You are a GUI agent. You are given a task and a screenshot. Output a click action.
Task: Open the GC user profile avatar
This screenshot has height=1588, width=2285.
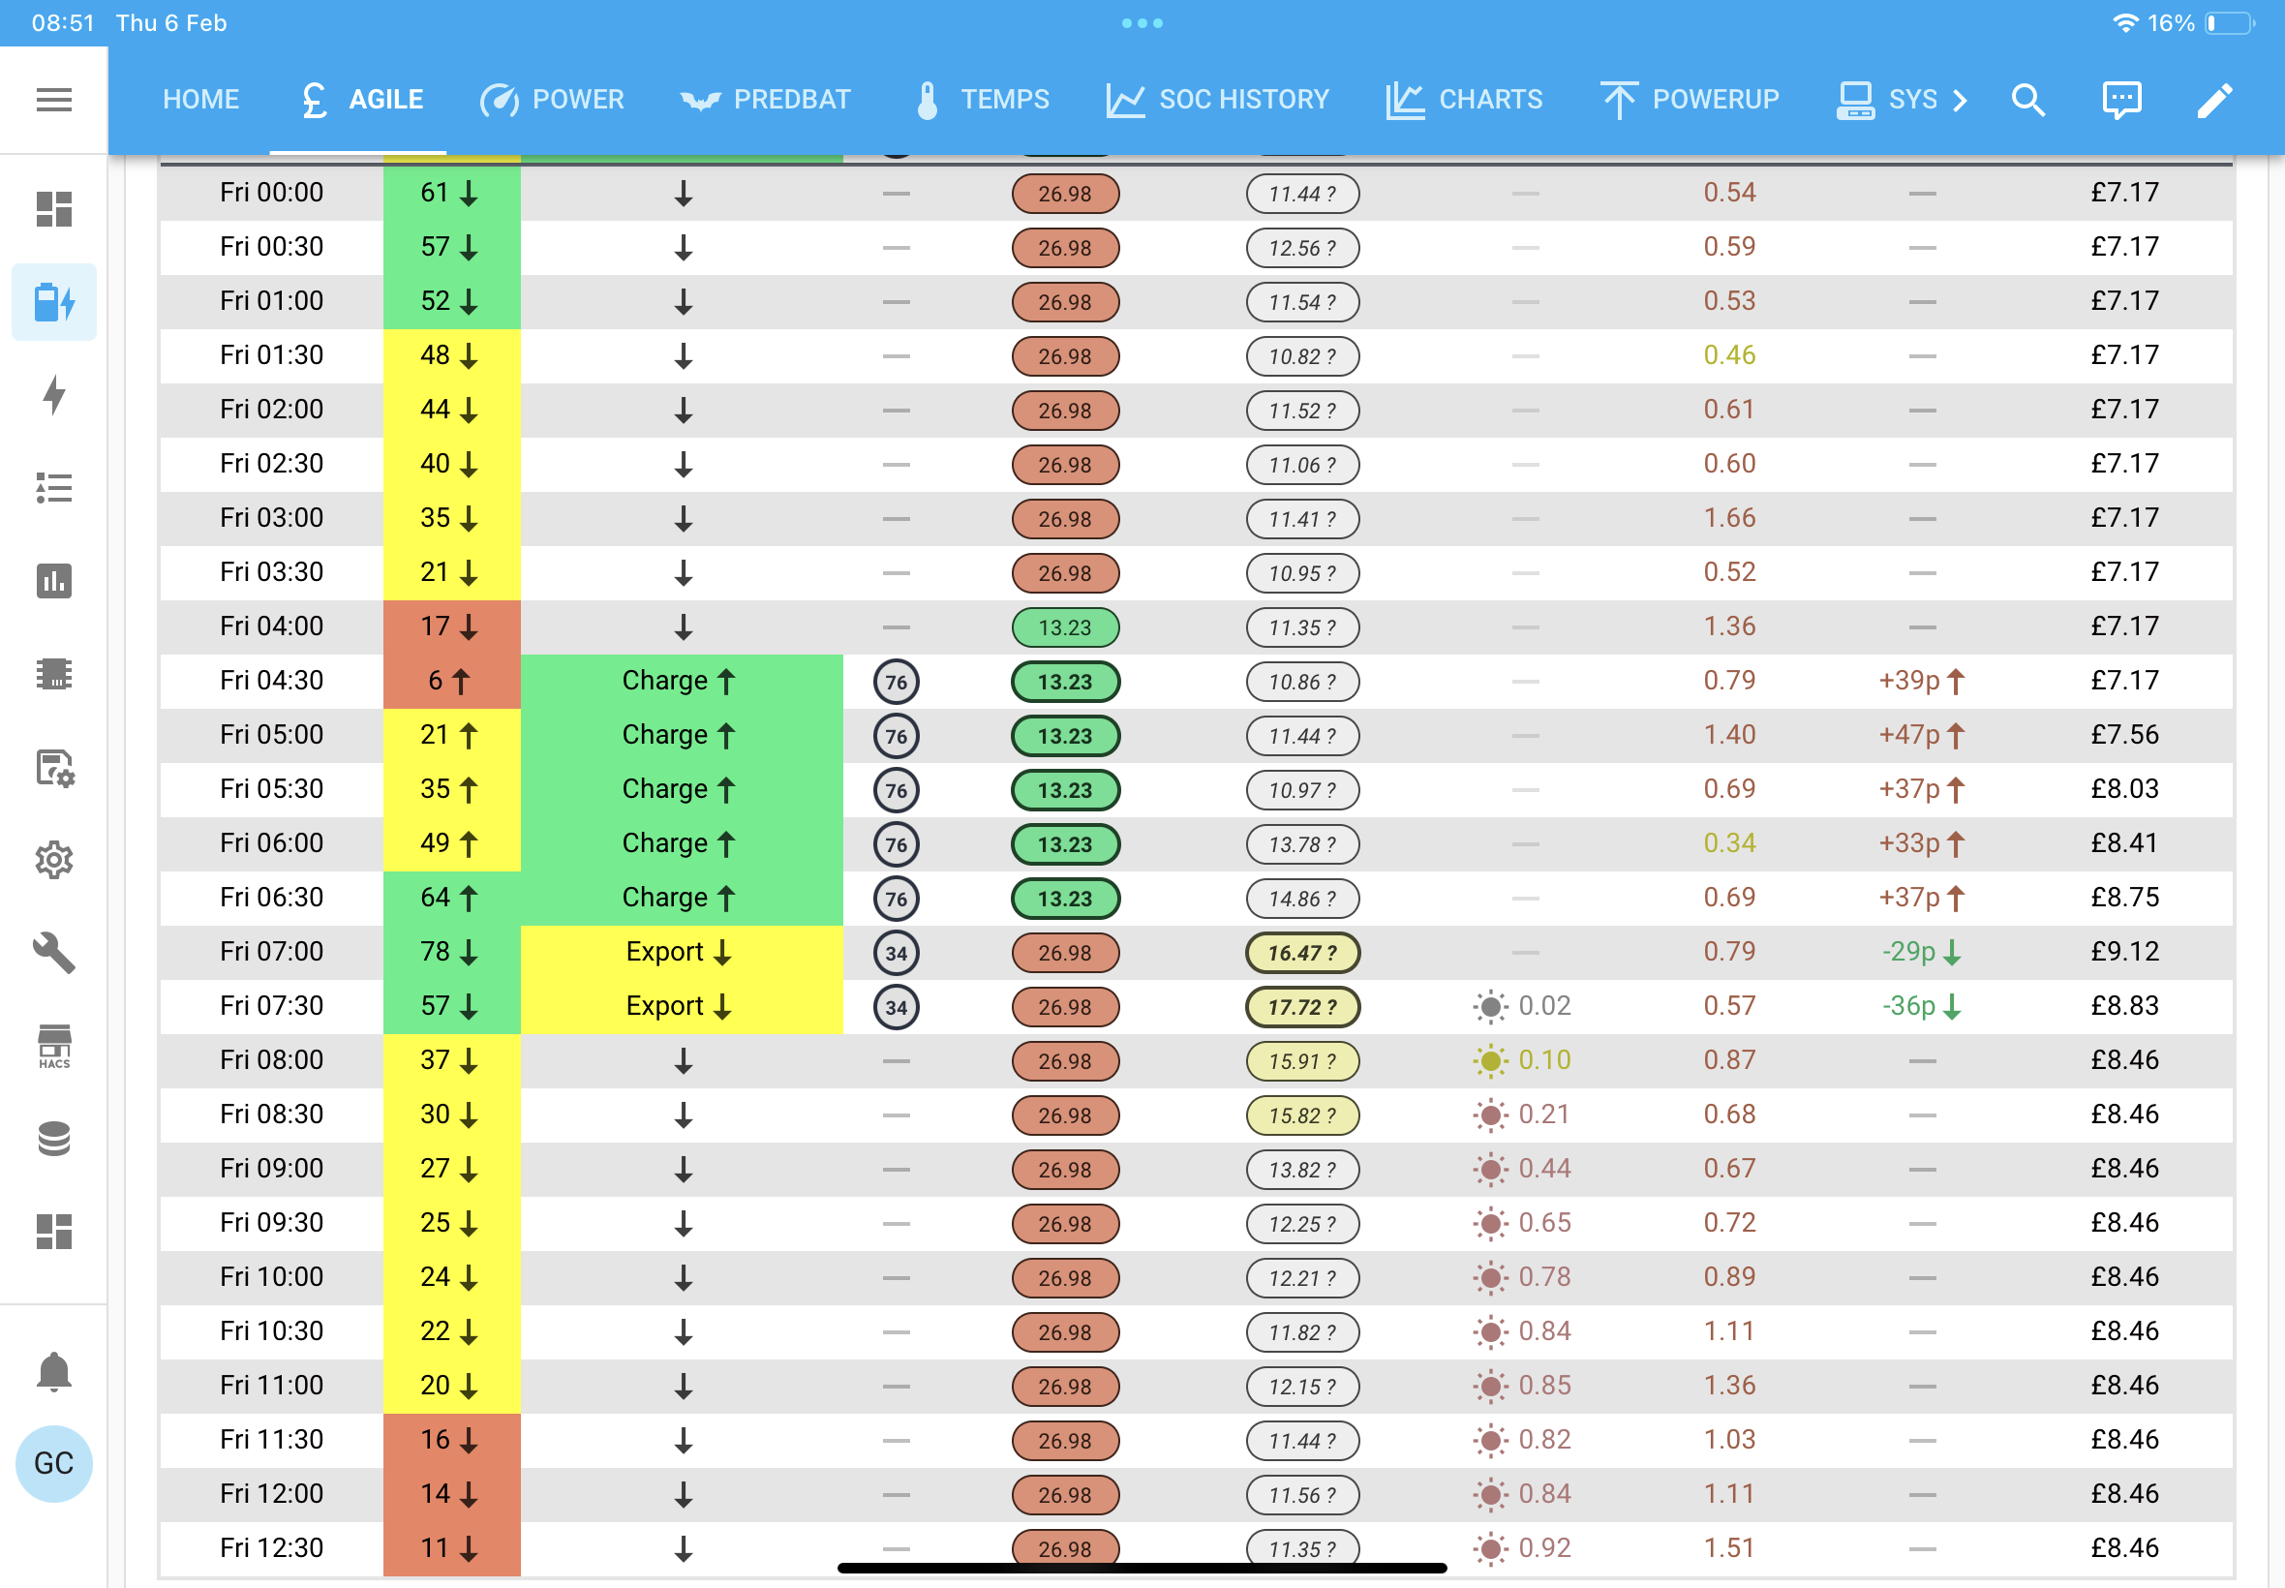click(53, 1463)
